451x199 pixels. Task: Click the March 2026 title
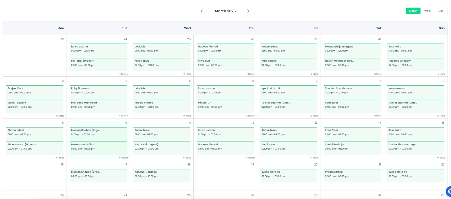225,11
